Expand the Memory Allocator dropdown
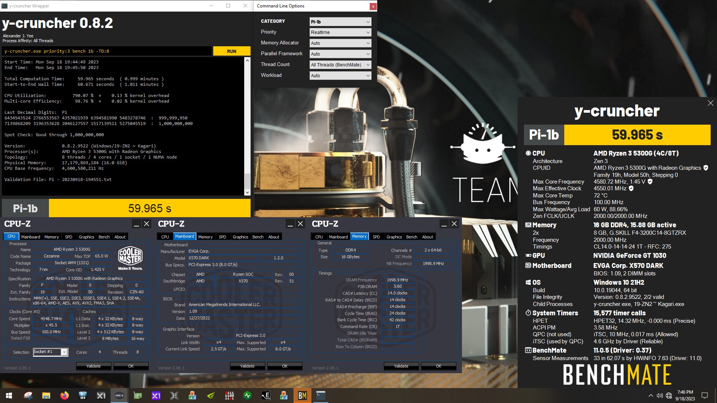 (340, 43)
